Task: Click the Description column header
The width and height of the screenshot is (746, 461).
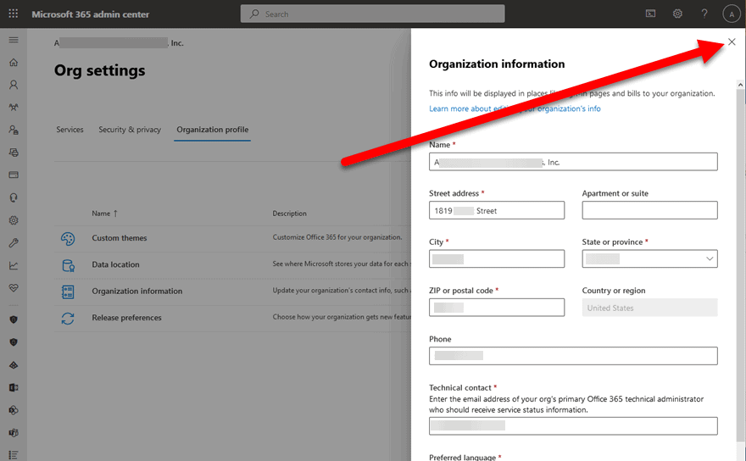Action: pos(289,214)
